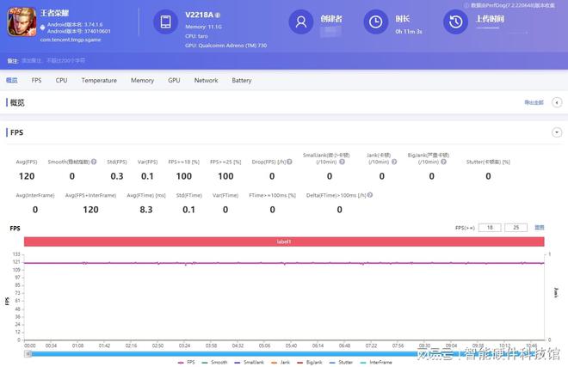Image resolution: width=568 pixels, height=367 pixels.
Task: Collapse the FPS section with round arrow
Action: tap(557, 132)
